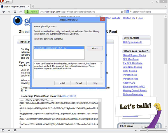
Task: Click the Let's talk! chat banner
Action: [x=136, y=107]
